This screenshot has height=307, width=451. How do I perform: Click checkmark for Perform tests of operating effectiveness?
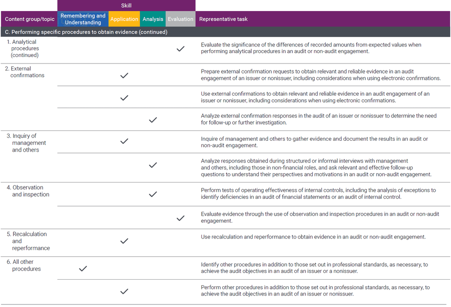(153, 194)
